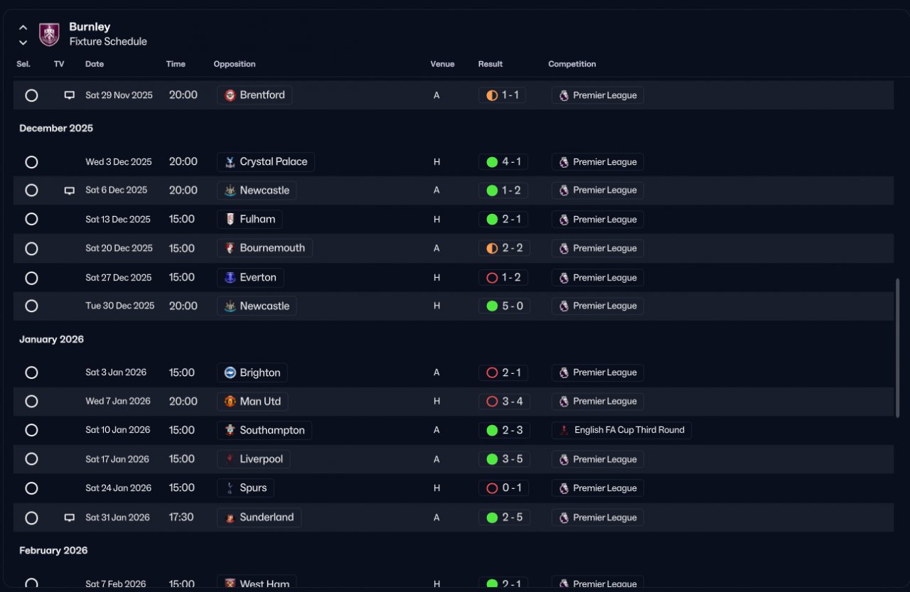Click orange draw indicator on Bournemouth result

click(x=492, y=249)
